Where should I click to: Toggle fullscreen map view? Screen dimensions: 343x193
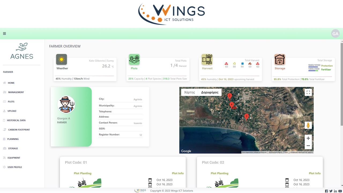[x=308, y=92]
